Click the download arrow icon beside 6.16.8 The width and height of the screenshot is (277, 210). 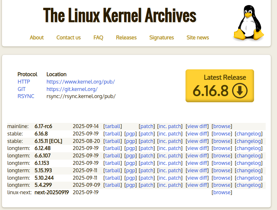[240, 91]
